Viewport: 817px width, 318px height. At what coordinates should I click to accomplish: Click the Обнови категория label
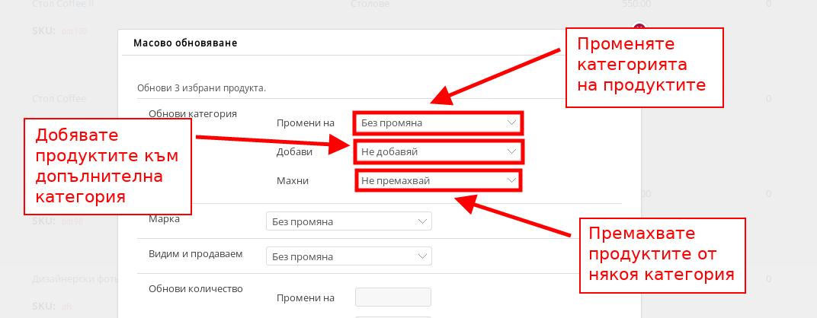193,114
